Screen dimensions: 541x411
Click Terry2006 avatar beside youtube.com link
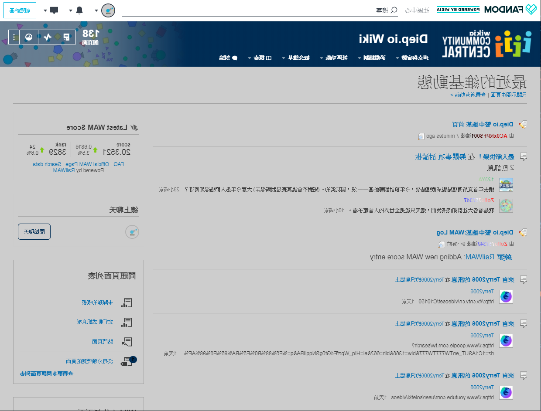click(x=506, y=392)
